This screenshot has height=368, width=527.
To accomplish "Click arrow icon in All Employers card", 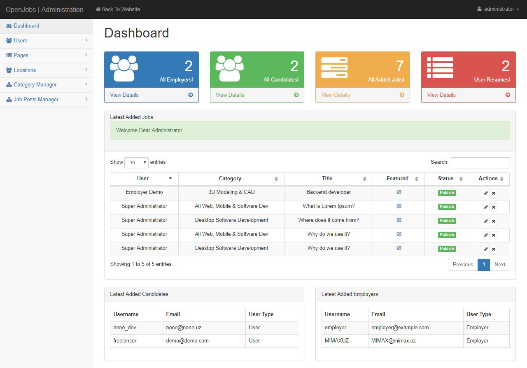I will pos(191,95).
